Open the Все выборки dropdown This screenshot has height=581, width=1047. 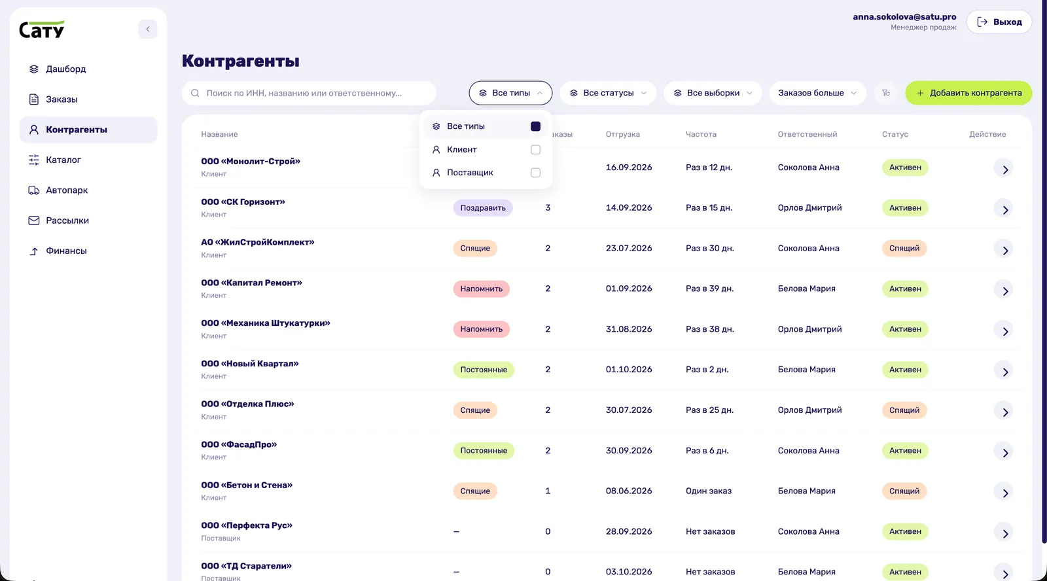713,93
